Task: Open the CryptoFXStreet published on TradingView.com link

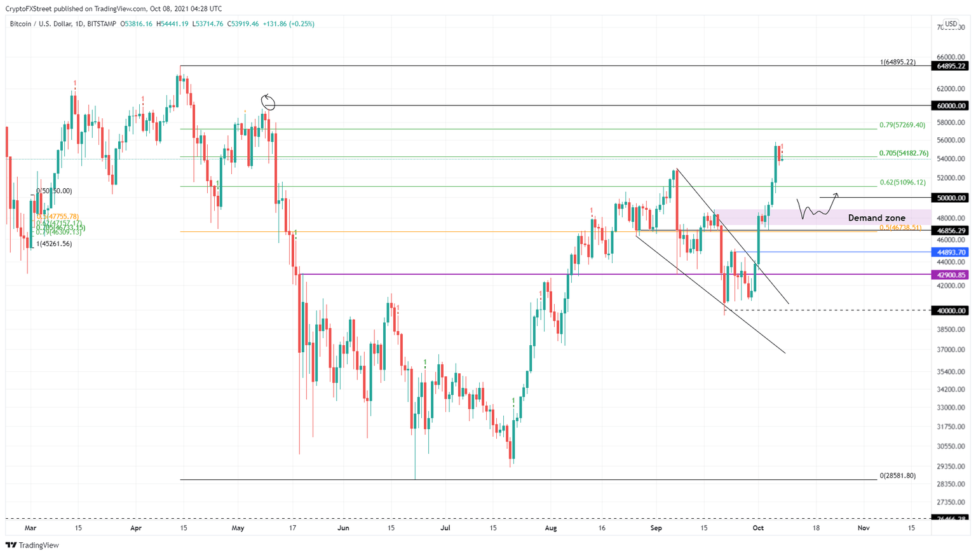Action: (x=112, y=8)
